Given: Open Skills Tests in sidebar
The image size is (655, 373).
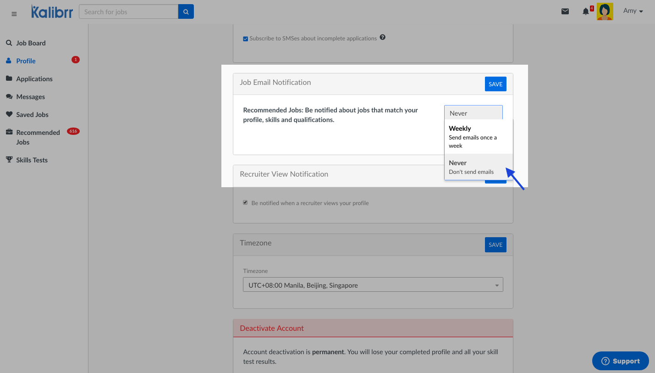Looking at the screenshot, I should 32,160.
